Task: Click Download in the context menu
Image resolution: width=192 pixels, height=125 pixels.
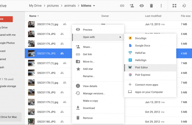Action: tap(89, 108)
